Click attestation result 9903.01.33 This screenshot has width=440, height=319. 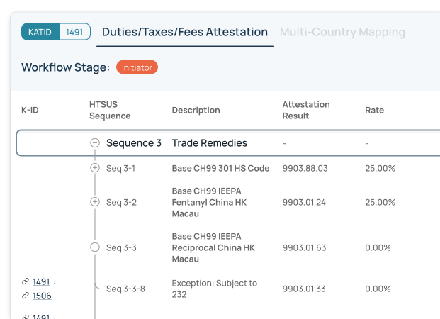[x=304, y=289]
